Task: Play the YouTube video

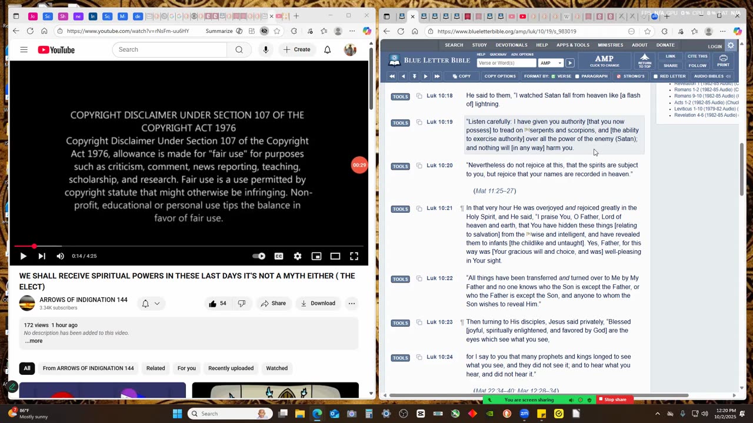Action: (23, 256)
